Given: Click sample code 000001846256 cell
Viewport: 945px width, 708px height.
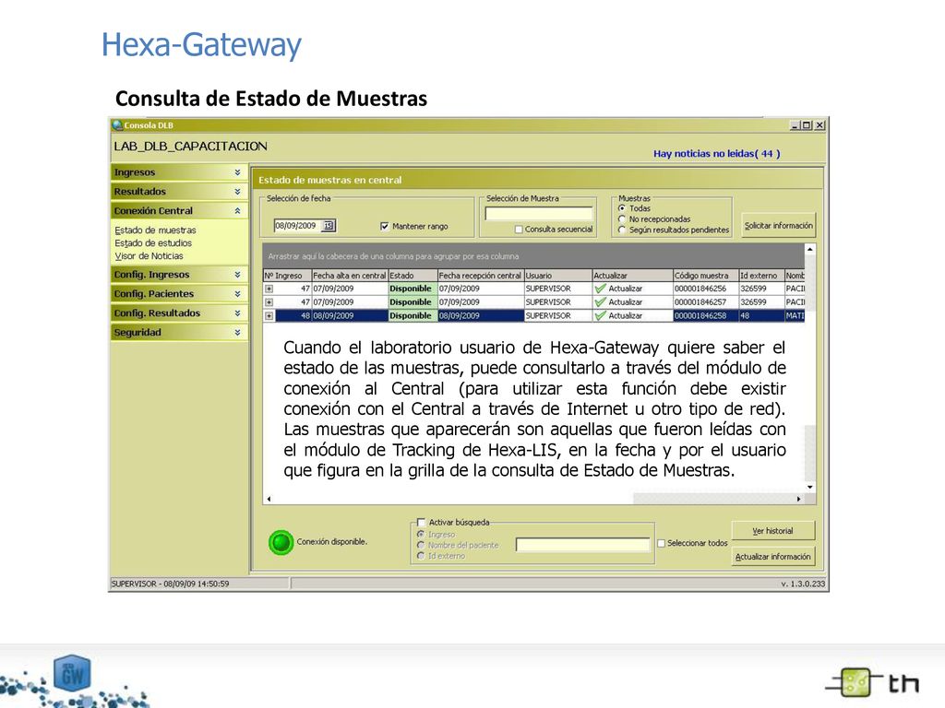Looking at the screenshot, I should coord(706,289).
